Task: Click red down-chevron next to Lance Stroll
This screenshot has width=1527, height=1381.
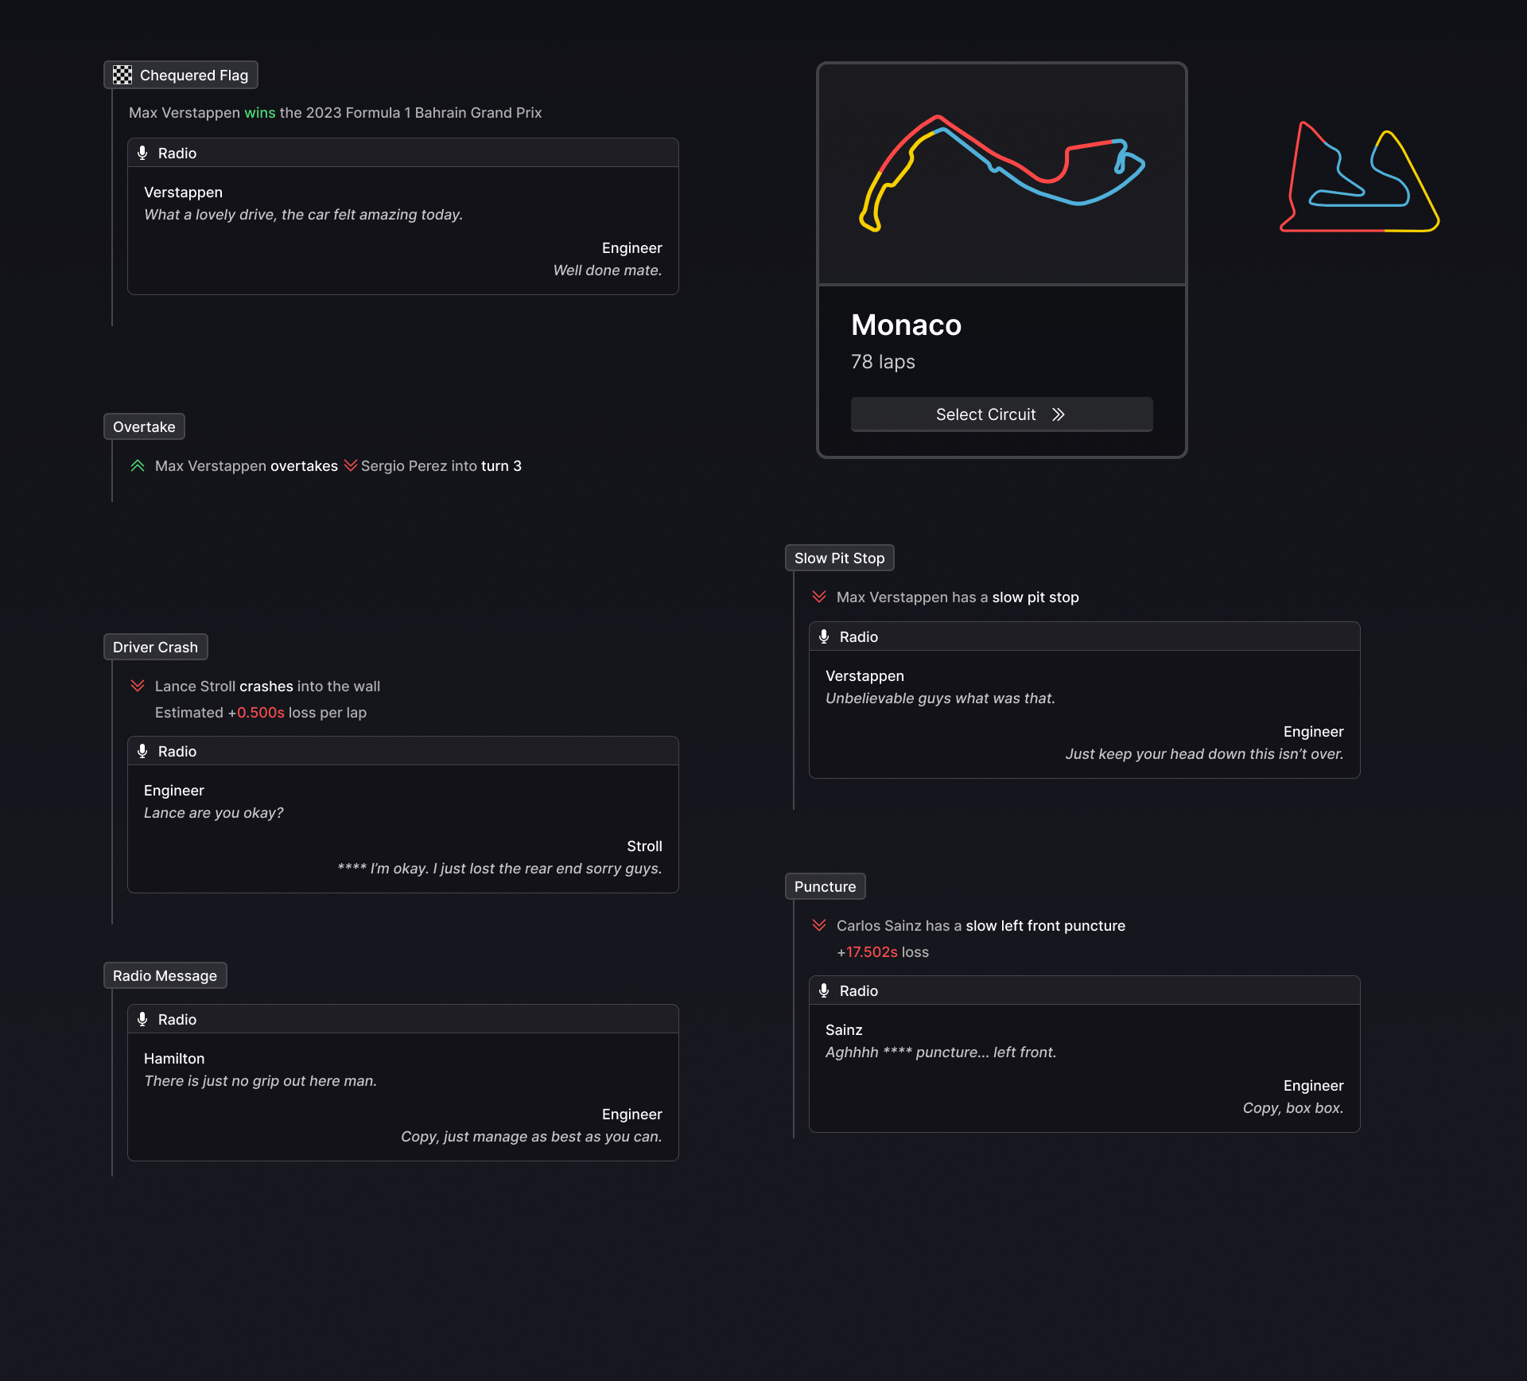Action: [x=138, y=686]
